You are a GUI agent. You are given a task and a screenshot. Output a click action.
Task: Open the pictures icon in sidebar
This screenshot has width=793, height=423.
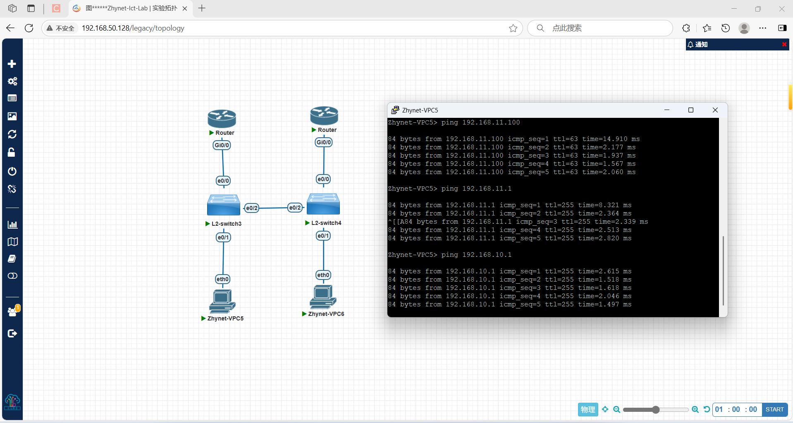click(12, 116)
